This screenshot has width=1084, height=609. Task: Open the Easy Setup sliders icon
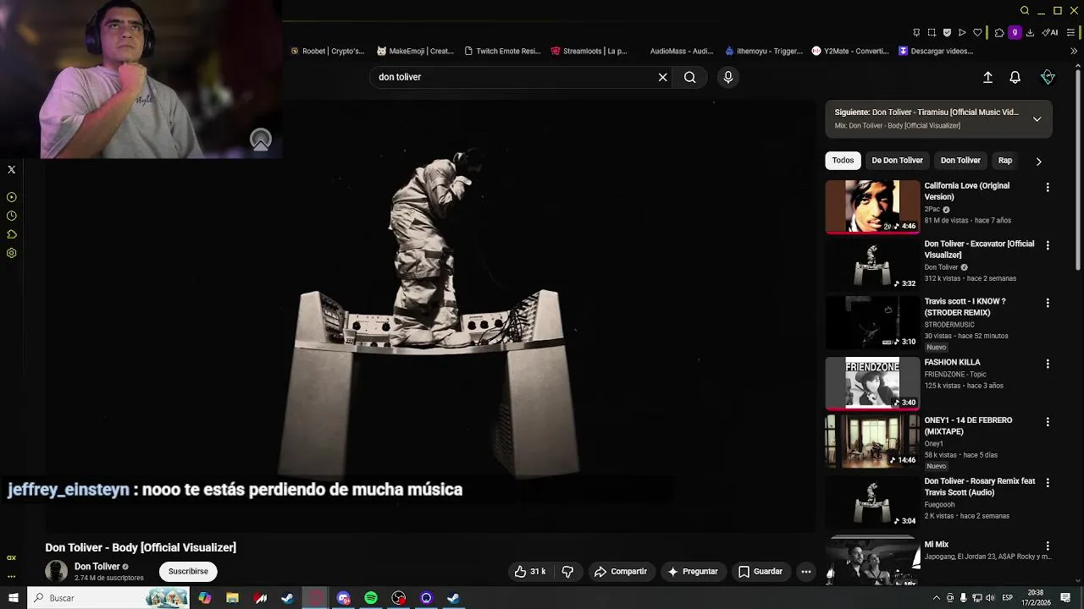(x=1070, y=33)
